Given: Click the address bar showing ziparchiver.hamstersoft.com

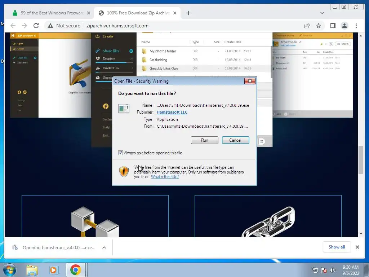Looking at the screenshot, I should (117, 26).
